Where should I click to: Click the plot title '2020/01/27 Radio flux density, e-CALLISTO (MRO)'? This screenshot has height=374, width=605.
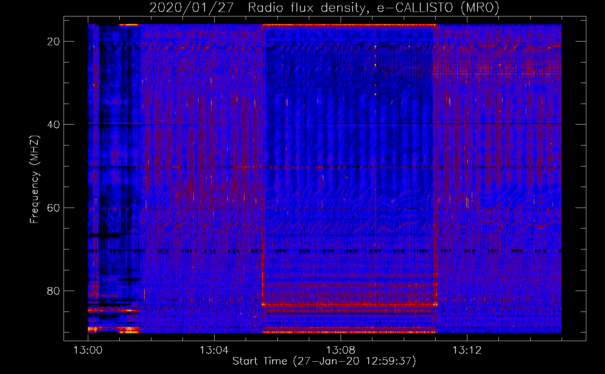coord(324,7)
